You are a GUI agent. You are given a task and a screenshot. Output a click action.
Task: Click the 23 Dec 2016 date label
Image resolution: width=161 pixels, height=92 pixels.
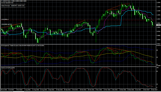pos(131,90)
